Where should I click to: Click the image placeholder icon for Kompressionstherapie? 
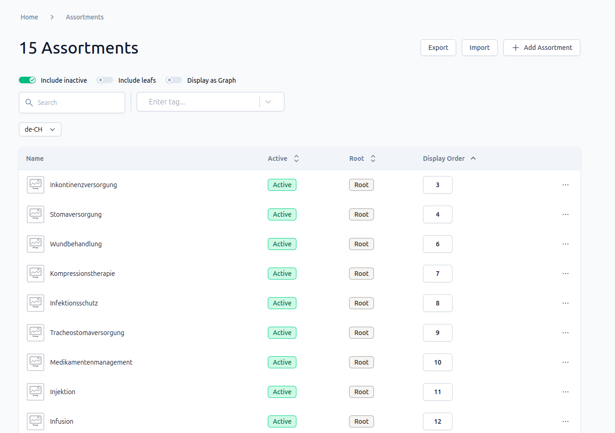(36, 274)
